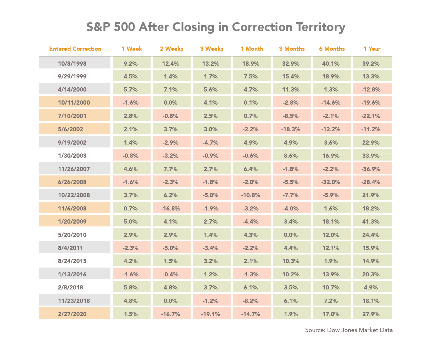Click the 40.1% six-month return cell
Screen dimensions: 432x353
click(x=332, y=64)
